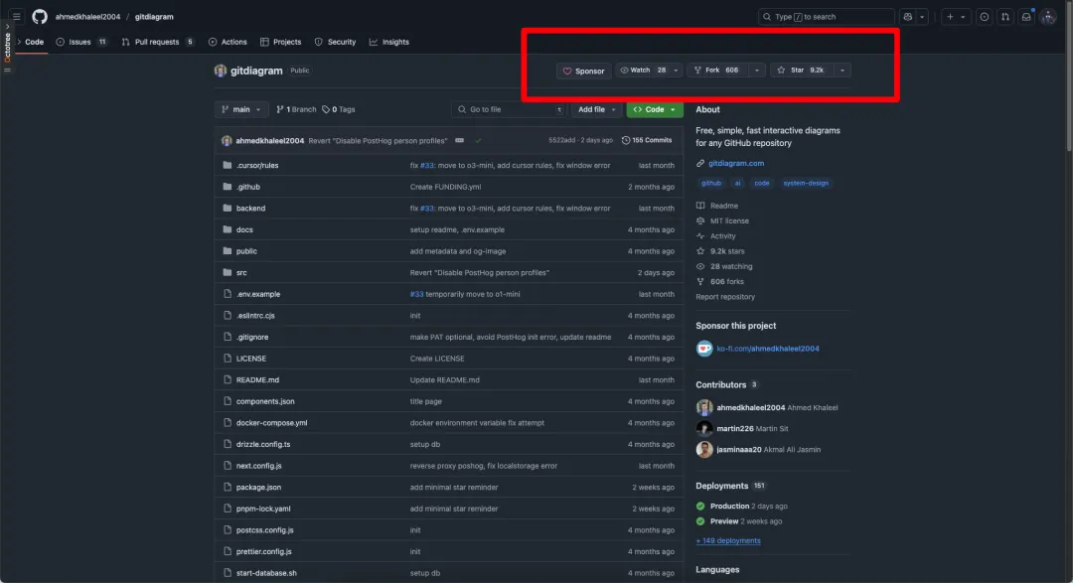Switch to the Actions tab

click(x=228, y=42)
